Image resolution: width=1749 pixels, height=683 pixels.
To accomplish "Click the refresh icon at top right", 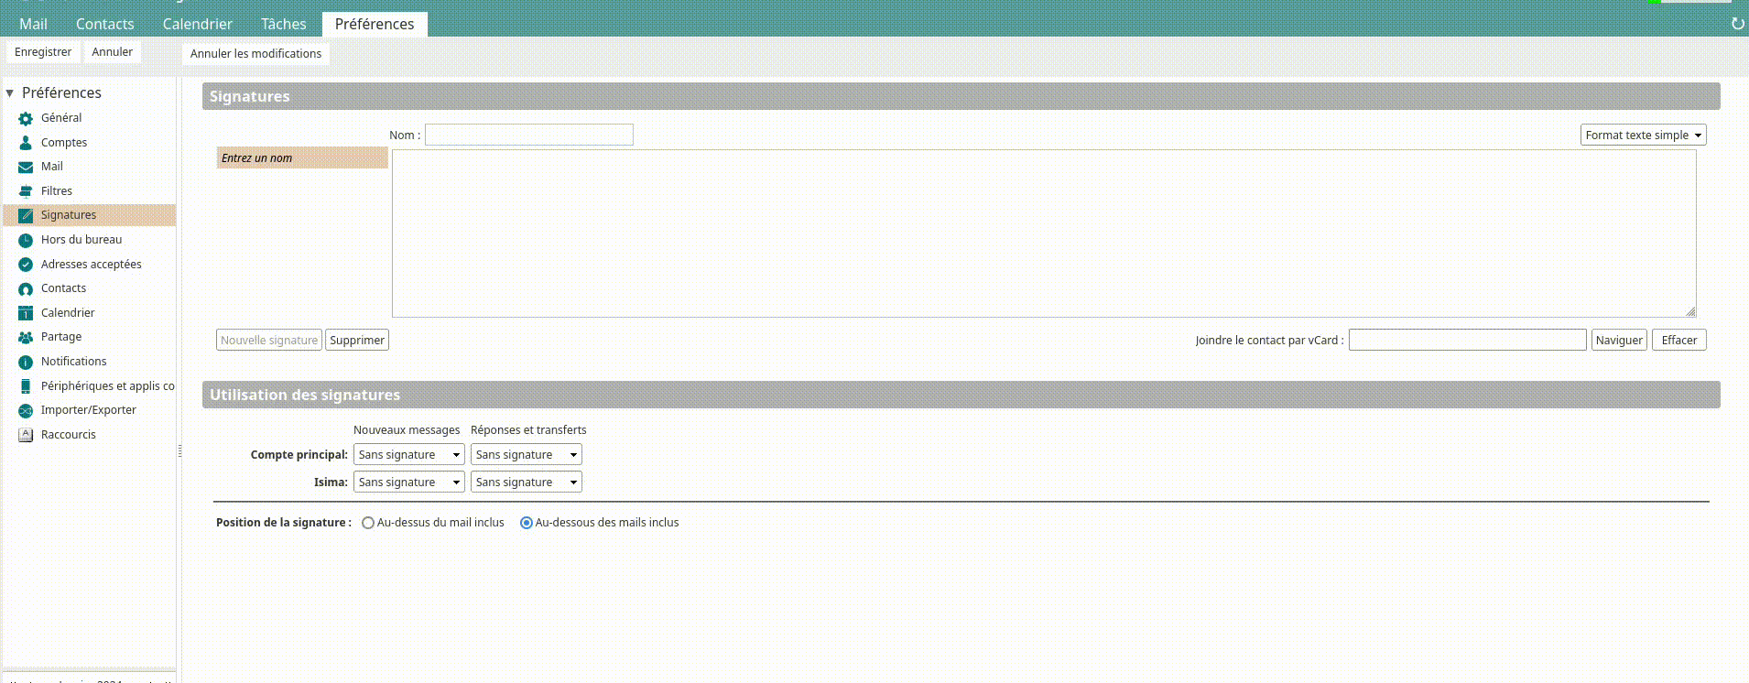I will click(1737, 24).
